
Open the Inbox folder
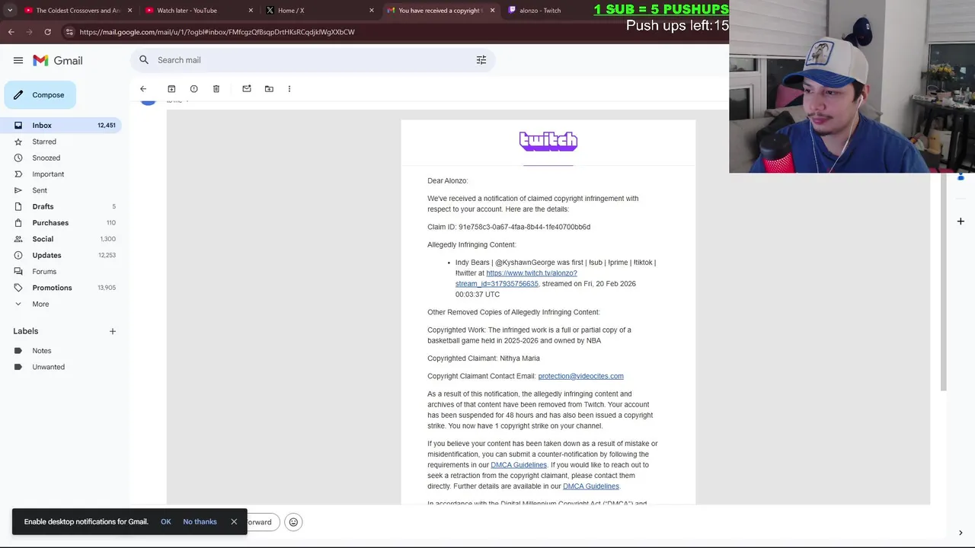[61, 126]
